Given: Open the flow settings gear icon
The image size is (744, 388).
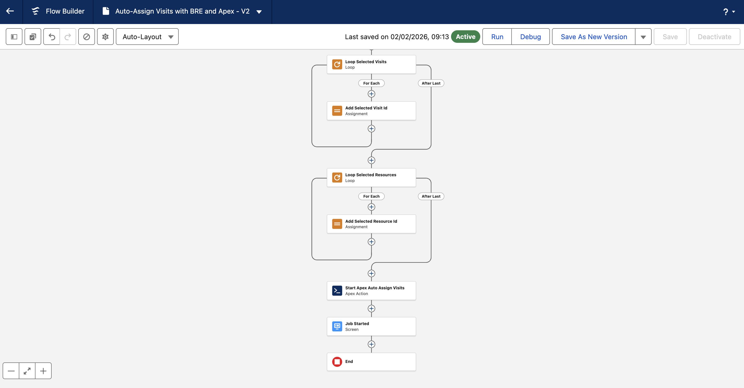Looking at the screenshot, I should [105, 37].
